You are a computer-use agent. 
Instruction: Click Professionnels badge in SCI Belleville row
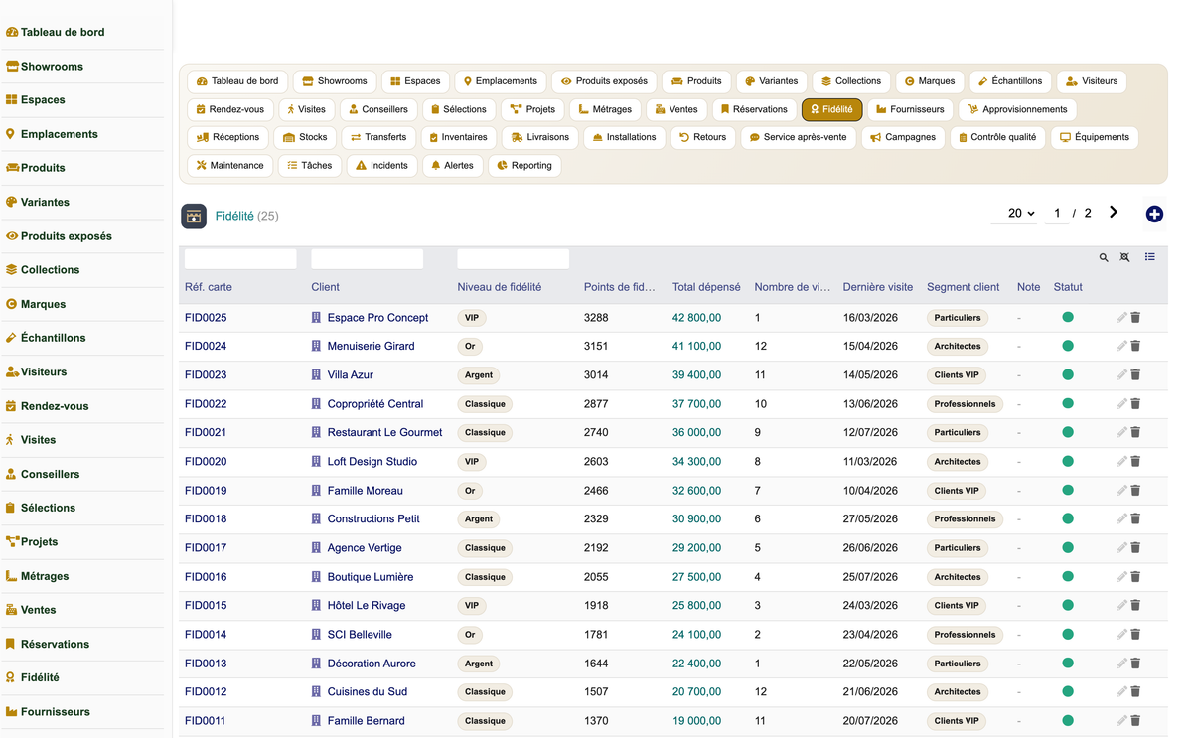pos(965,635)
